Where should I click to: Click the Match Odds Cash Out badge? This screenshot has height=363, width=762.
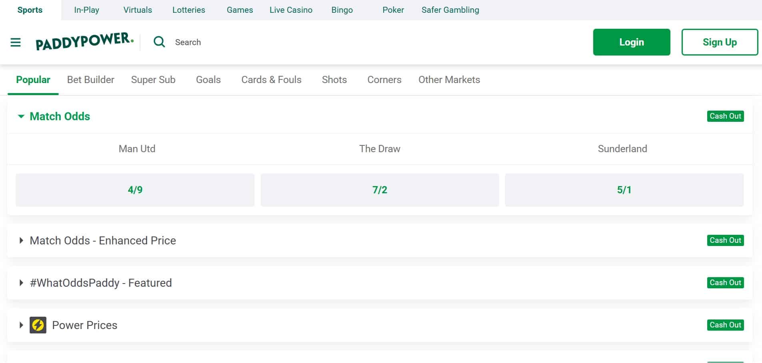[x=725, y=116]
